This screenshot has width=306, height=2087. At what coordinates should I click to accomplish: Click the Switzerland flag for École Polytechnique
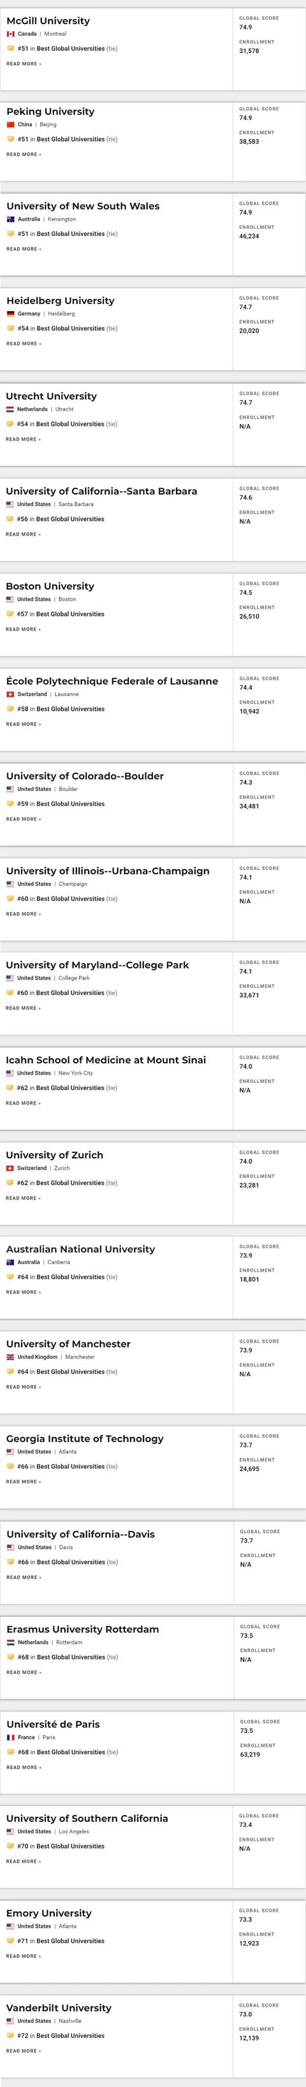click(x=10, y=694)
